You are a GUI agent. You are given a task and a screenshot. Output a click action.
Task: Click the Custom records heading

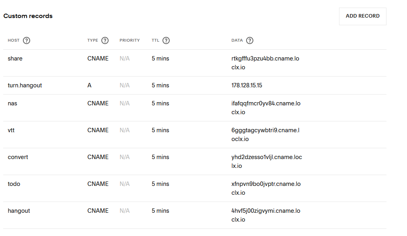(28, 16)
